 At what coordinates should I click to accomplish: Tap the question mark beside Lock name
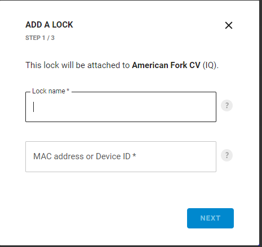[227, 105]
